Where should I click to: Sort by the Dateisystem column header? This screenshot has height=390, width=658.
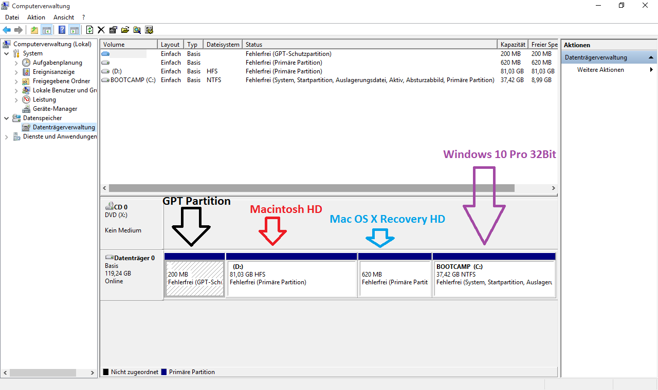(x=223, y=45)
